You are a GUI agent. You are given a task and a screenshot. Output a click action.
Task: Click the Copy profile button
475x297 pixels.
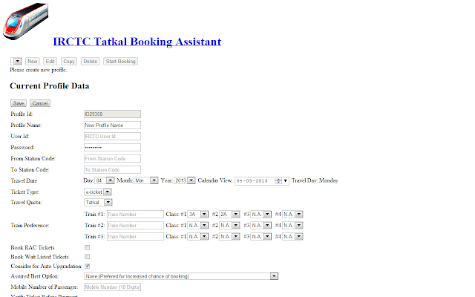click(69, 61)
